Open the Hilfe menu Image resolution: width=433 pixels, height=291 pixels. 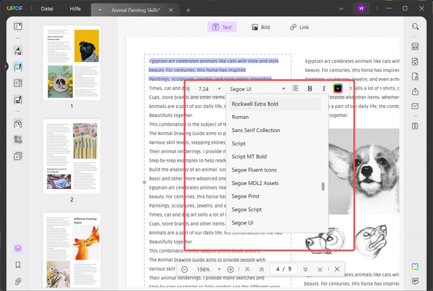click(75, 9)
